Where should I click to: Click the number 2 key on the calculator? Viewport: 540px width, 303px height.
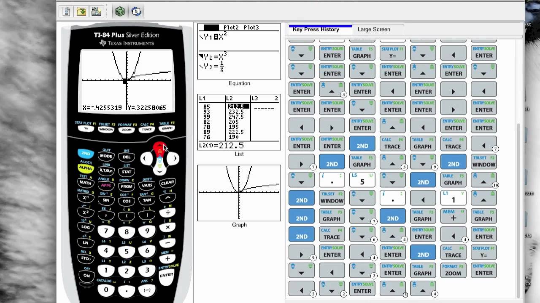[x=127, y=271]
